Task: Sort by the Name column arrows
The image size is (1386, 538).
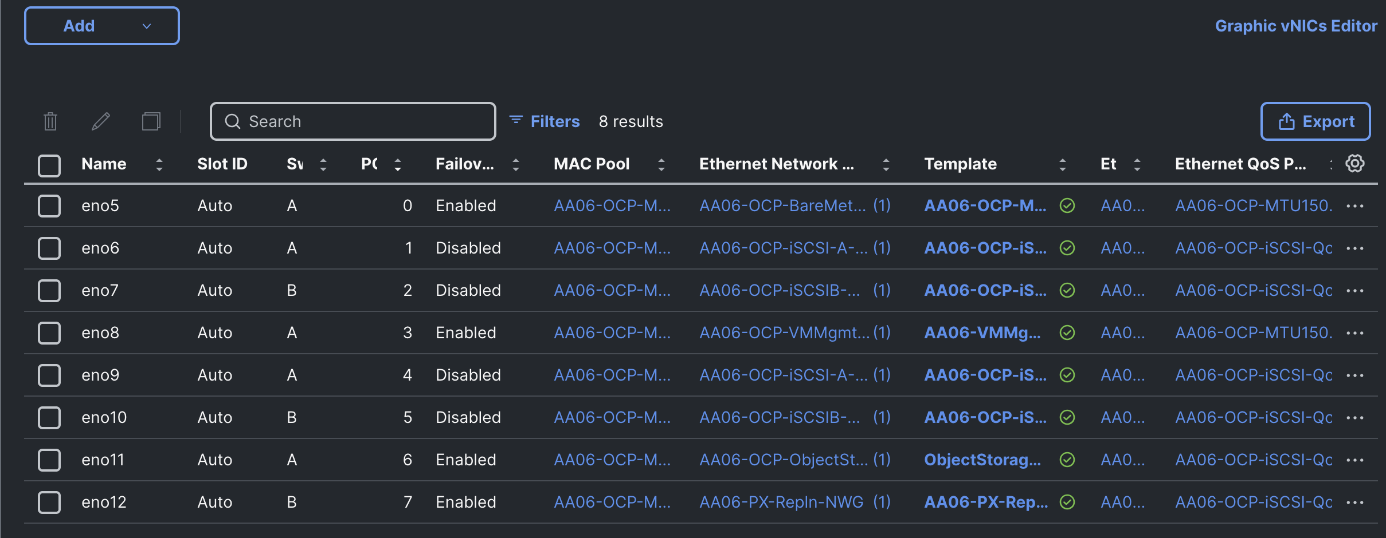Action: [x=159, y=165]
